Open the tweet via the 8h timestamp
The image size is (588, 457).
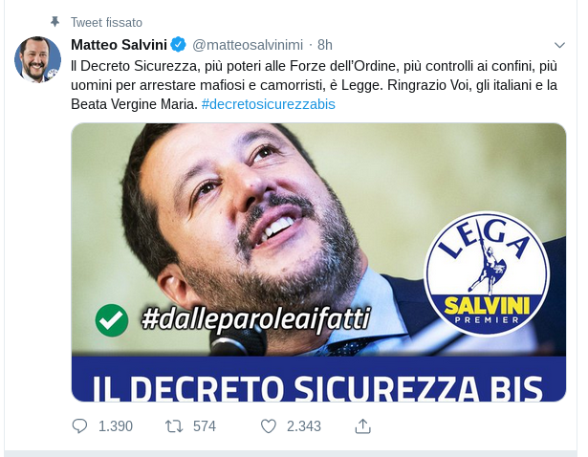pos(325,45)
